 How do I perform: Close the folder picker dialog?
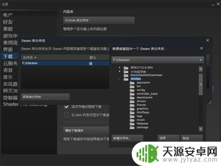pos(202,48)
